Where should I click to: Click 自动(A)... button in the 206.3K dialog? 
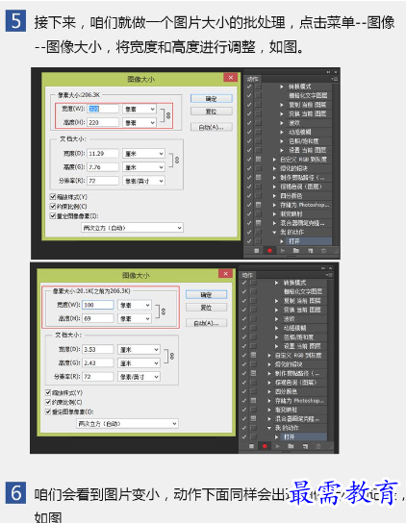point(212,127)
